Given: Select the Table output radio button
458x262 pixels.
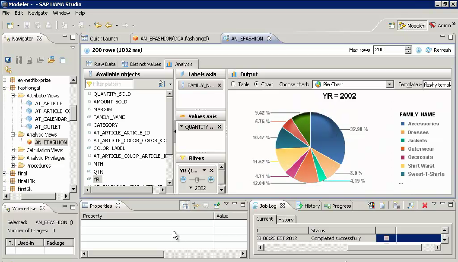Looking at the screenshot, I should point(234,84).
